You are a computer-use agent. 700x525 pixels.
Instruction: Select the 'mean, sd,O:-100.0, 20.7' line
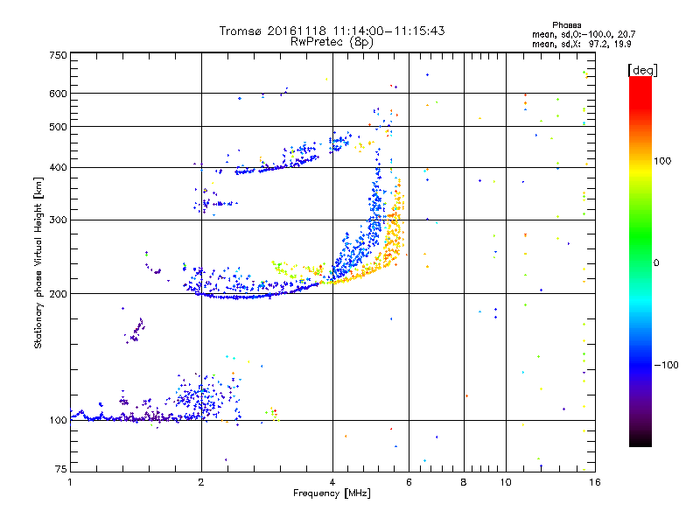pyautogui.click(x=584, y=34)
